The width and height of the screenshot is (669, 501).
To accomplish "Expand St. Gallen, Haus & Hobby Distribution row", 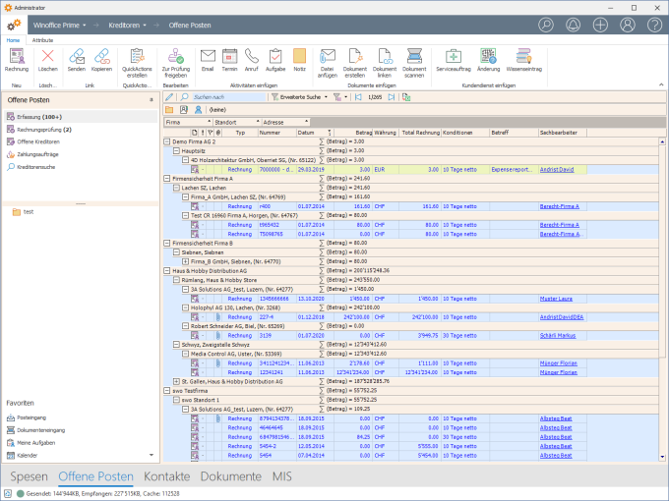I will click(x=175, y=380).
